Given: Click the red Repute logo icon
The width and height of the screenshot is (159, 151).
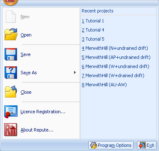Looking at the screenshot, I should click(x=10, y=130).
